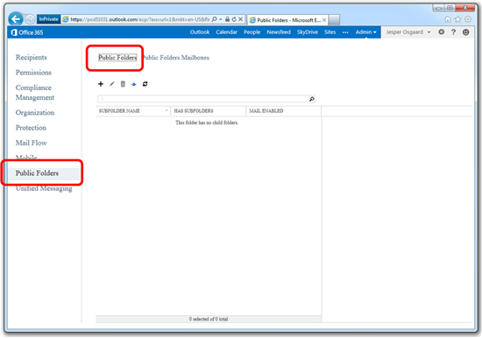Viewport: 482px width, 338px height.
Task: Click the browser forward arrow button
Action: pyautogui.click(x=30, y=19)
